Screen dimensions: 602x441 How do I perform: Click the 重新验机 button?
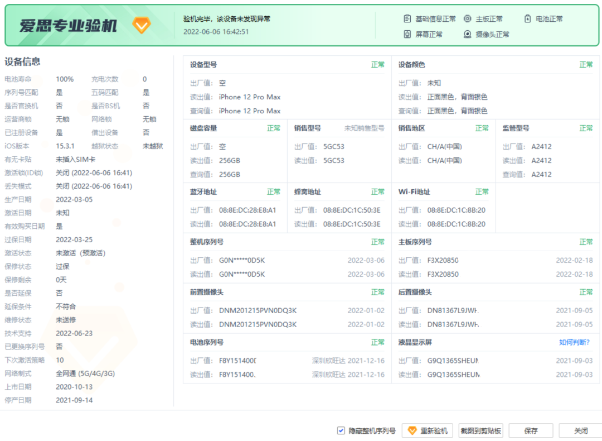428,430
